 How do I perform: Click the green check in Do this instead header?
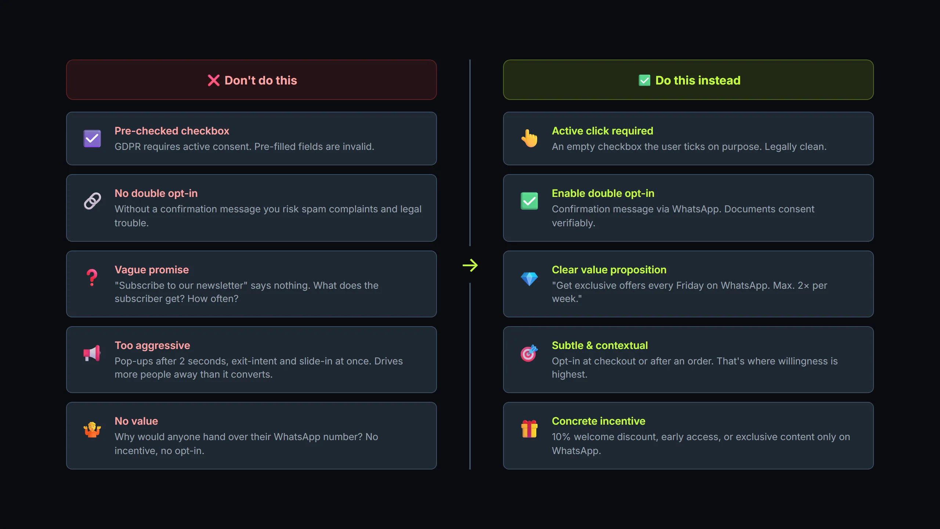tap(644, 80)
